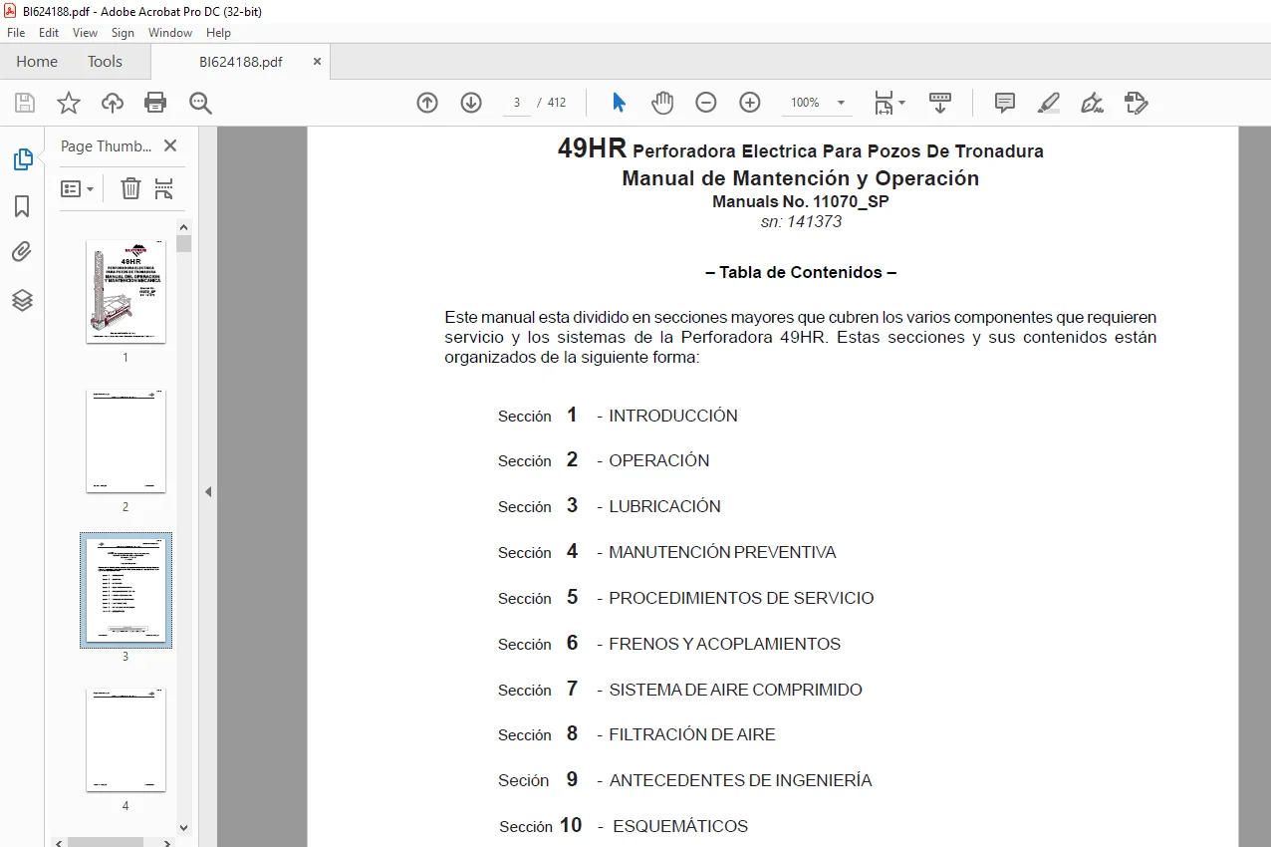Toggle the Layers panel in the sidebar

(x=22, y=300)
